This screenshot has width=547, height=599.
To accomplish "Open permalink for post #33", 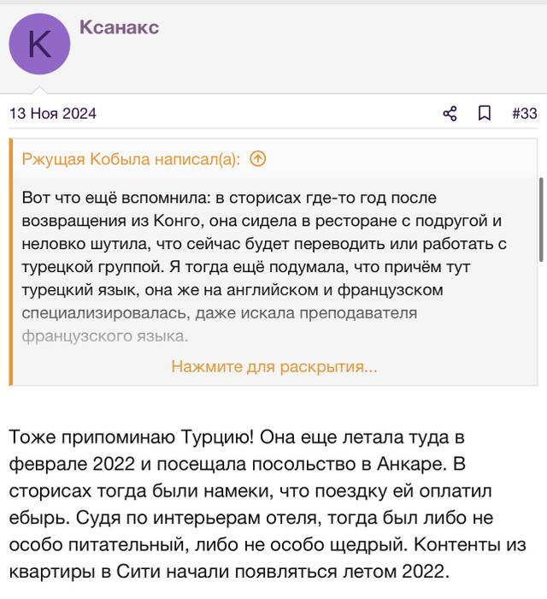I will (x=525, y=114).
